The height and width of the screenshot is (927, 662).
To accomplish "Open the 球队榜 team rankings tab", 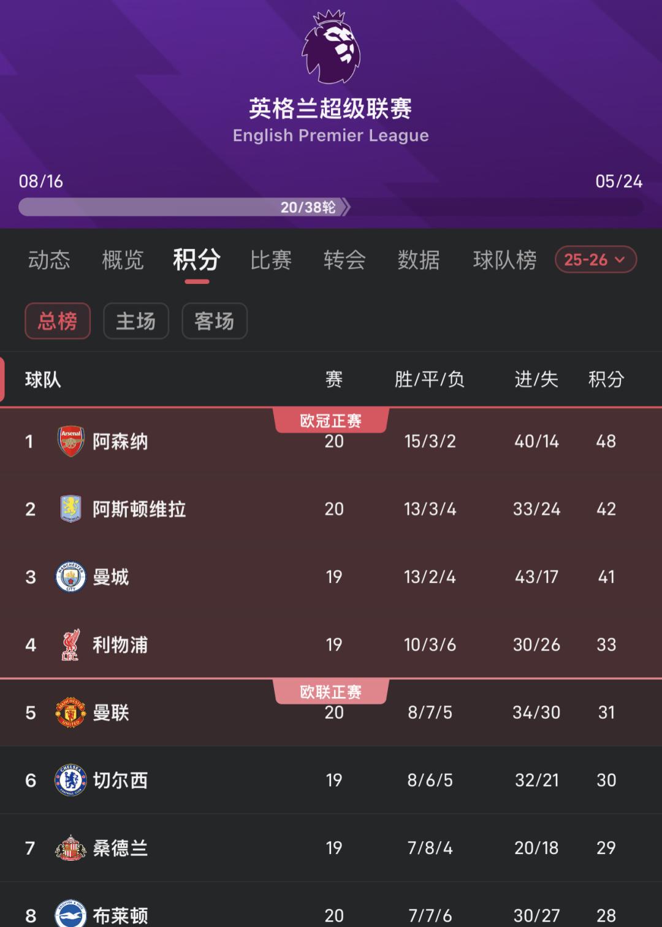I will 504,260.
